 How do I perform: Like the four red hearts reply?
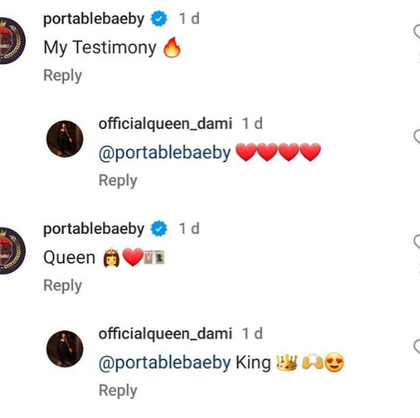pyautogui.click(x=416, y=137)
